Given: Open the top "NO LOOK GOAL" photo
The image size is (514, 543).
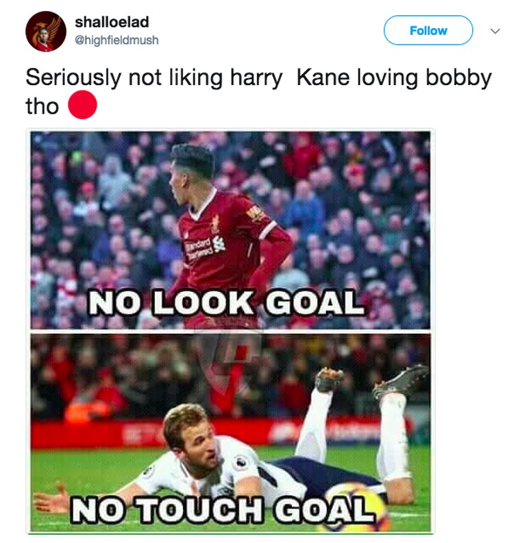Looking at the screenshot, I should (x=230, y=230).
